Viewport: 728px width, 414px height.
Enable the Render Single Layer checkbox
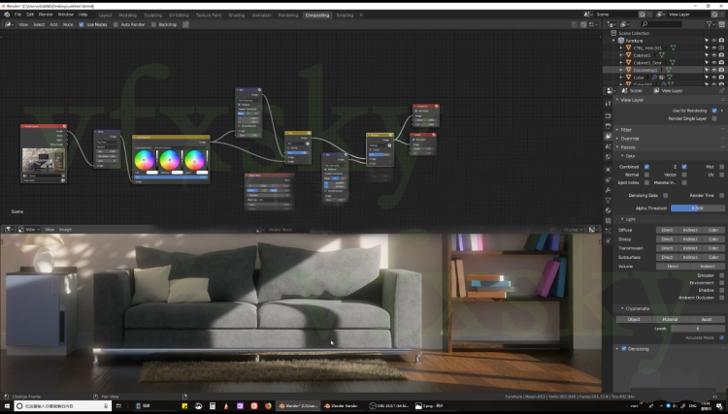tap(714, 118)
